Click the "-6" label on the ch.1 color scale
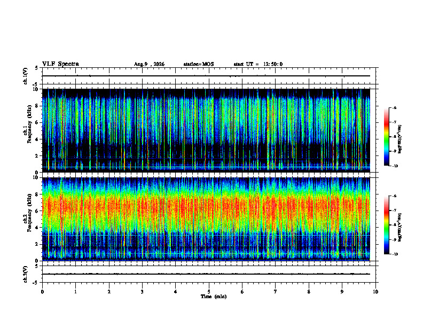 click(394, 107)
